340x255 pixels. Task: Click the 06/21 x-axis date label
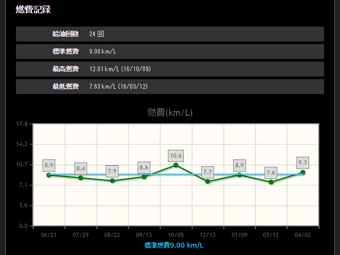[49, 235]
